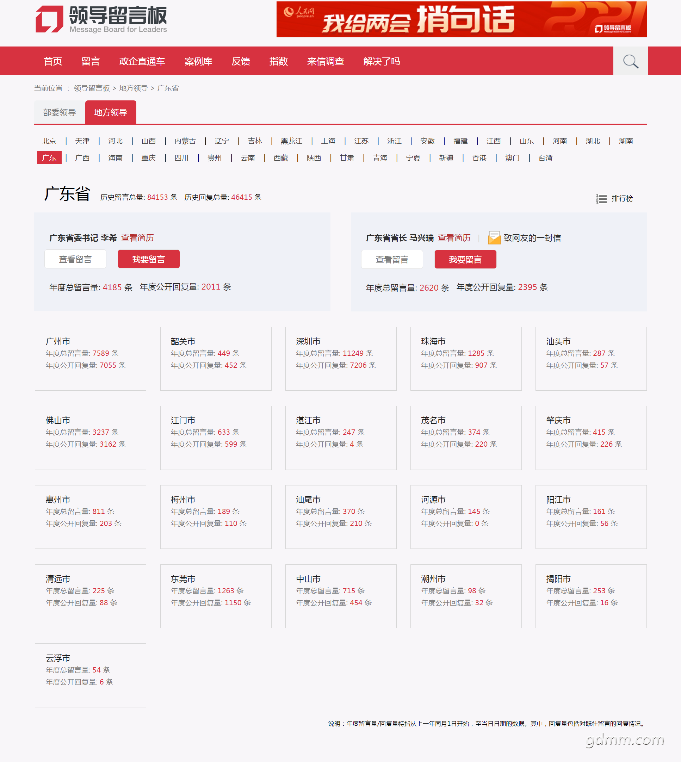Image resolution: width=681 pixels, height=762 pixels.
Task: Open 来信调查 in the navigation bar
Action: click(326, 61)
